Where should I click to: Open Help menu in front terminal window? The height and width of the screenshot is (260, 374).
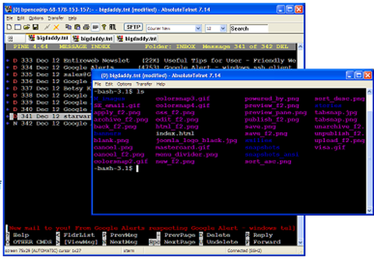pos(161,84)
